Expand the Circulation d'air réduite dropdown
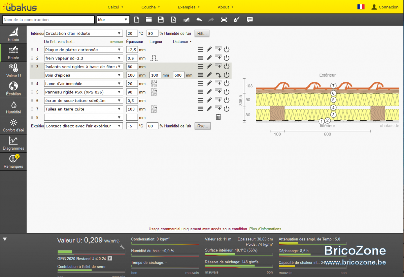The height and width of the screenshot is (277, 404). [x=83, y=33]
